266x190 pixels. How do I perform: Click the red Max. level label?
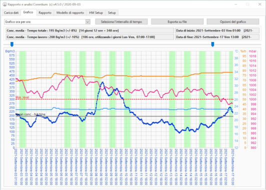pos(22,97)
